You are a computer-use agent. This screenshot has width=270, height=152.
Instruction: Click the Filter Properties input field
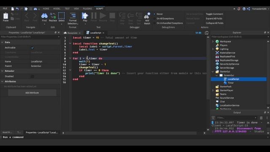pos(30,37)
